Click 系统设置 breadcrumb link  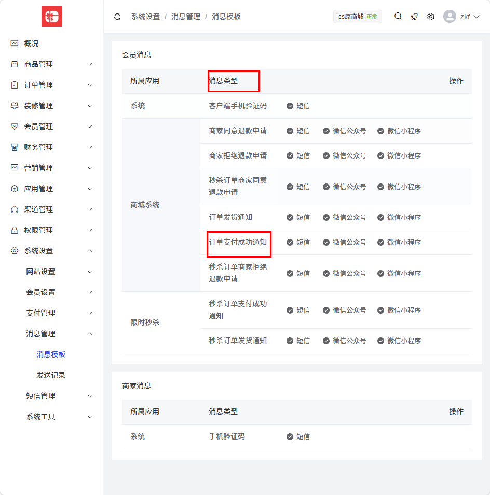(x=145, y=17)
